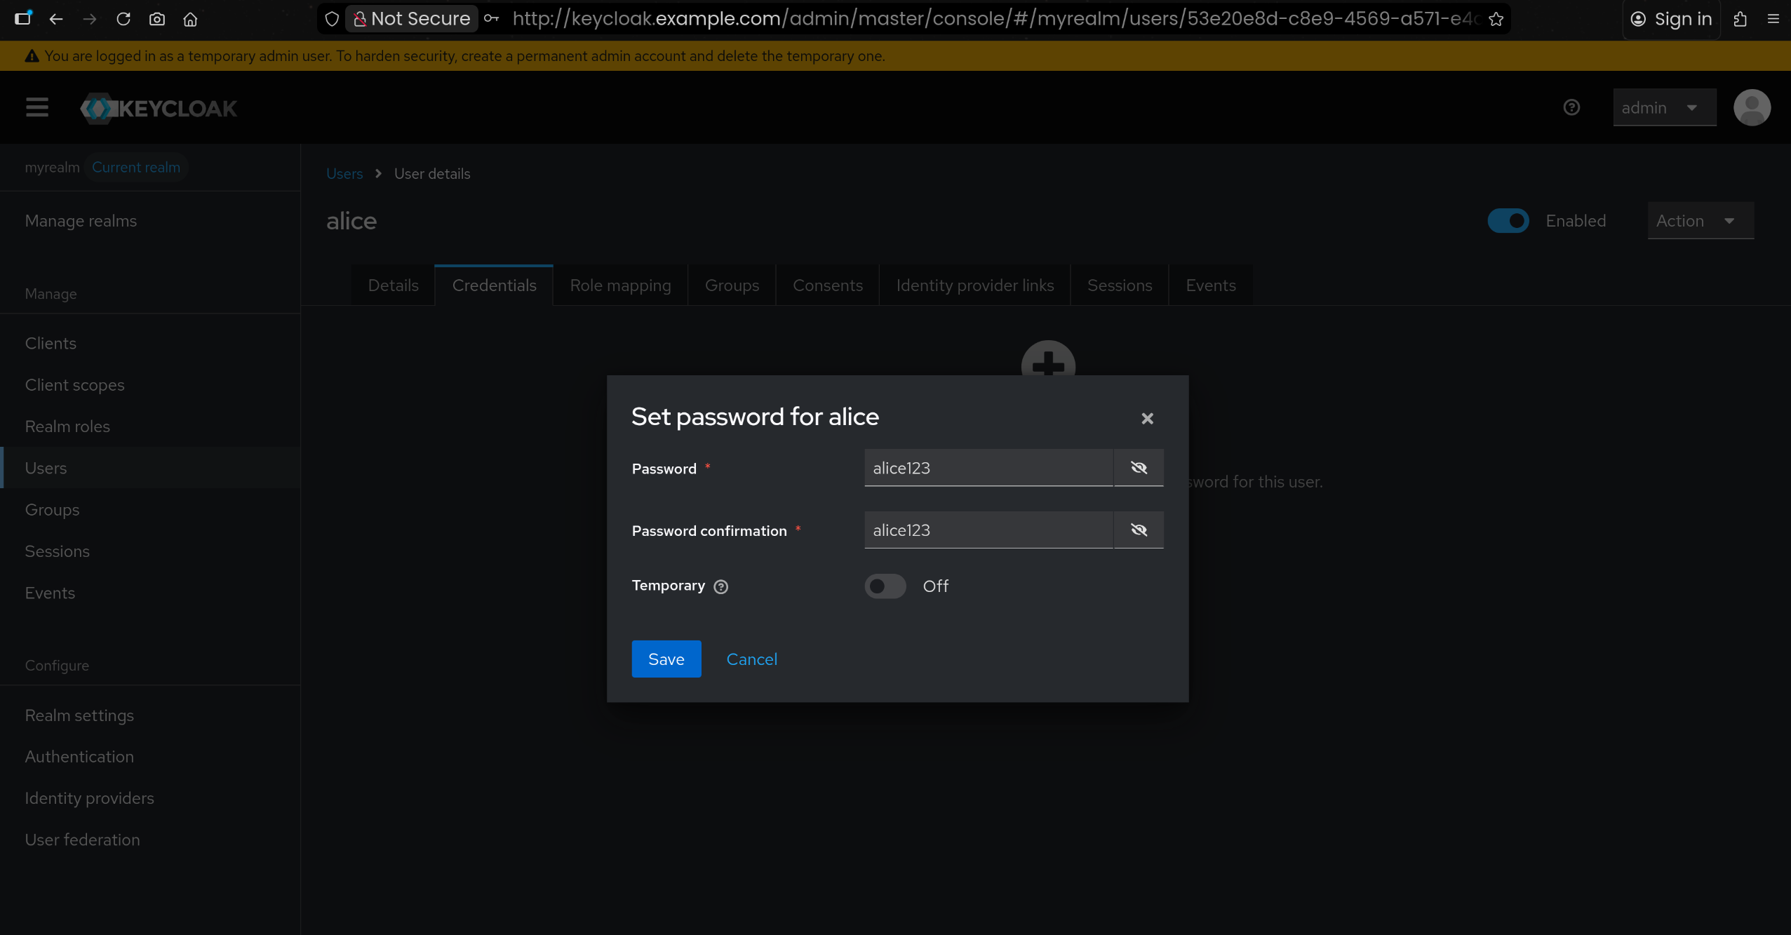Toggle the user Enabled switch
The image size is (1791, 935).
pyautogui.click(x=1508, y=221)
